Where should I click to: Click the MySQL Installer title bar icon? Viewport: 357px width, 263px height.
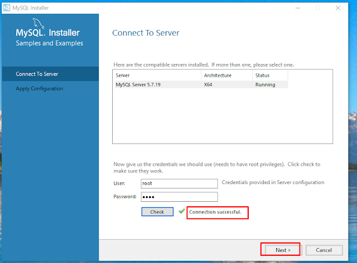(6, 8)
